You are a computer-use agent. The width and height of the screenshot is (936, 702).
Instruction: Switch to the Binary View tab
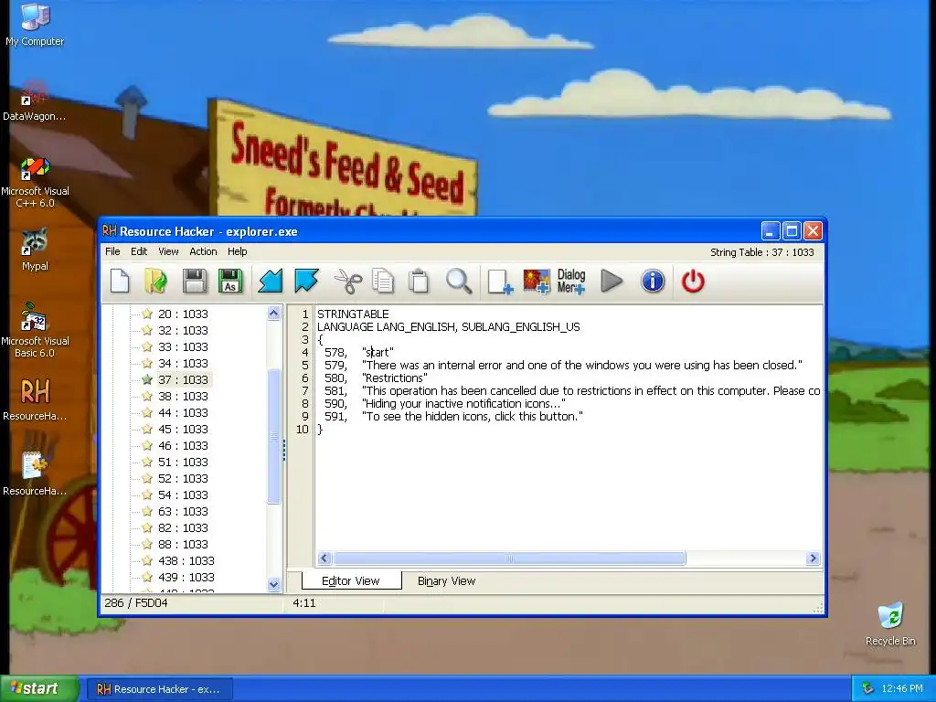[446, 580]
